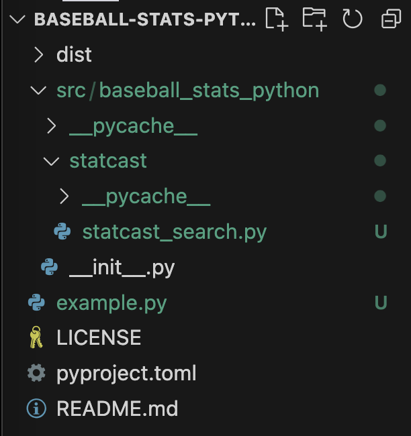Collapse the statcast folder chevron
The height and width of the screenshot is (436, 411).
coord(51,161)
